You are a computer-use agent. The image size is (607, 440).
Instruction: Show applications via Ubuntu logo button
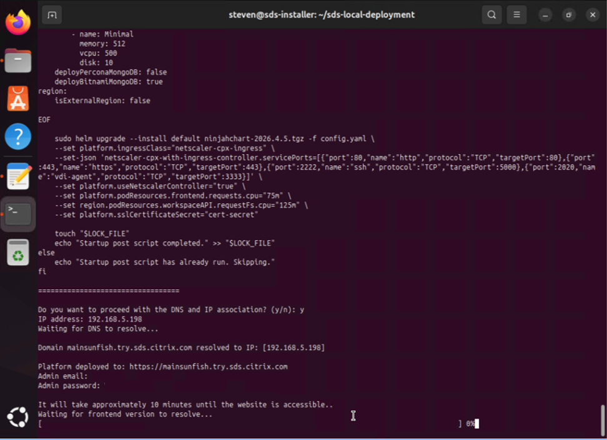click(18, 417)
